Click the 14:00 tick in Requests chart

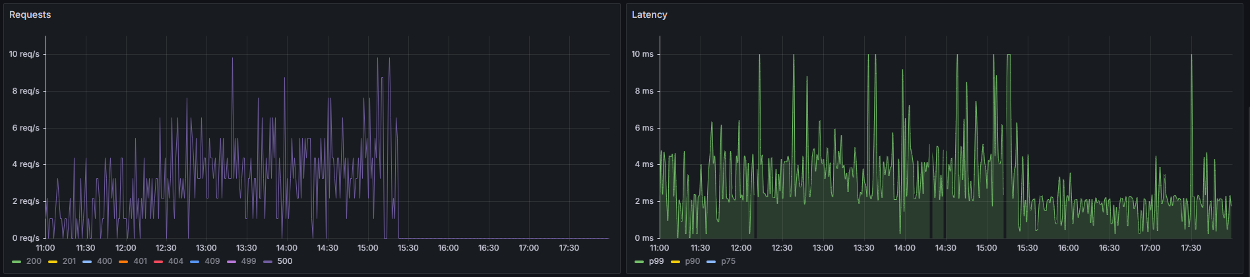pyautogui.click(x=287, y=248)
